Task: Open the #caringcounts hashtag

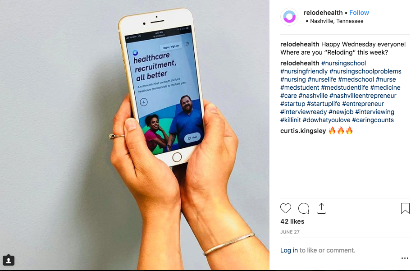Action: [373, 120]
